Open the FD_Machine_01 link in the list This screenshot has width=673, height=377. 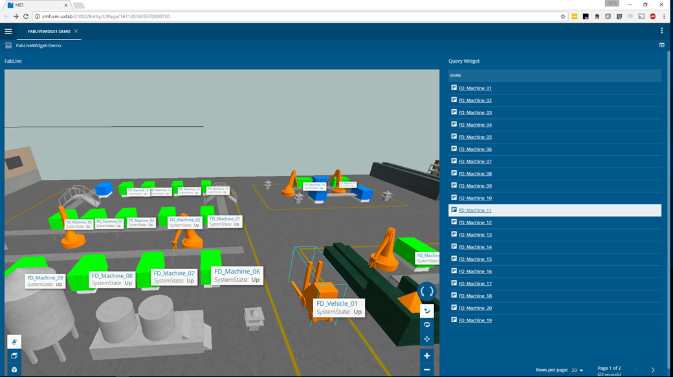[x=475, y=88]
